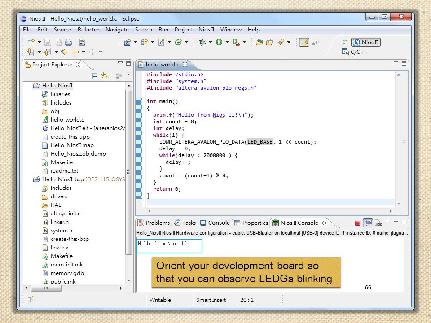Switch to the Properties tab
Viewport: 431px width, 323px height.
click(251, 223)
